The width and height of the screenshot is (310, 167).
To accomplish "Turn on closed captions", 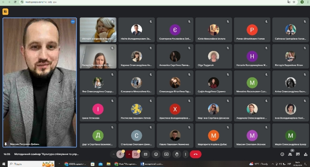I will 145,154.
